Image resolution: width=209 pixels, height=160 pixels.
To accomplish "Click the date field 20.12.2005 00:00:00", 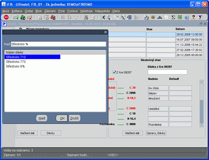I will [x=189, y=55].
